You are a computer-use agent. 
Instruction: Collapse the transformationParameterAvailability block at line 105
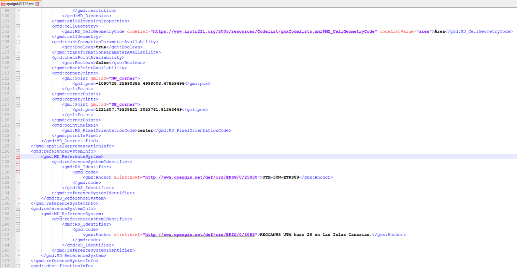coord(18,42)
